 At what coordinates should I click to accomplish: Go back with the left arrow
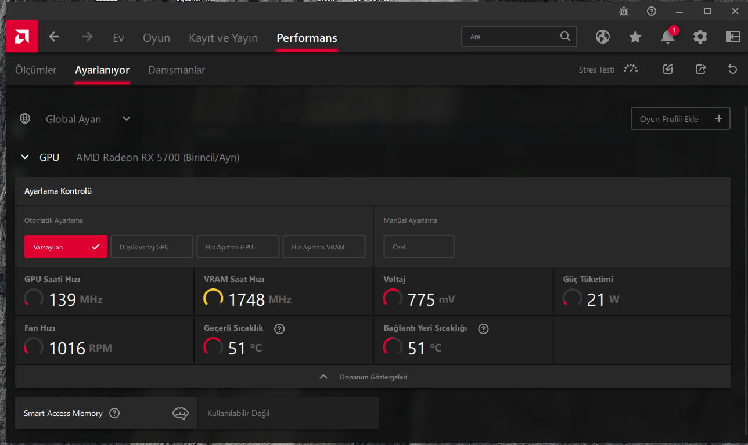point(54,37)
